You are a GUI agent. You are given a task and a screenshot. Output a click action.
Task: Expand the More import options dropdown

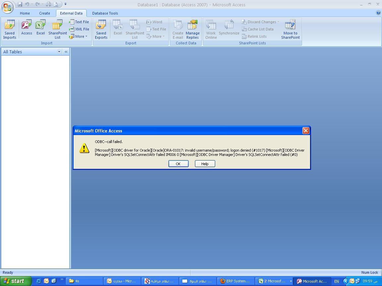tap(79, 36)
